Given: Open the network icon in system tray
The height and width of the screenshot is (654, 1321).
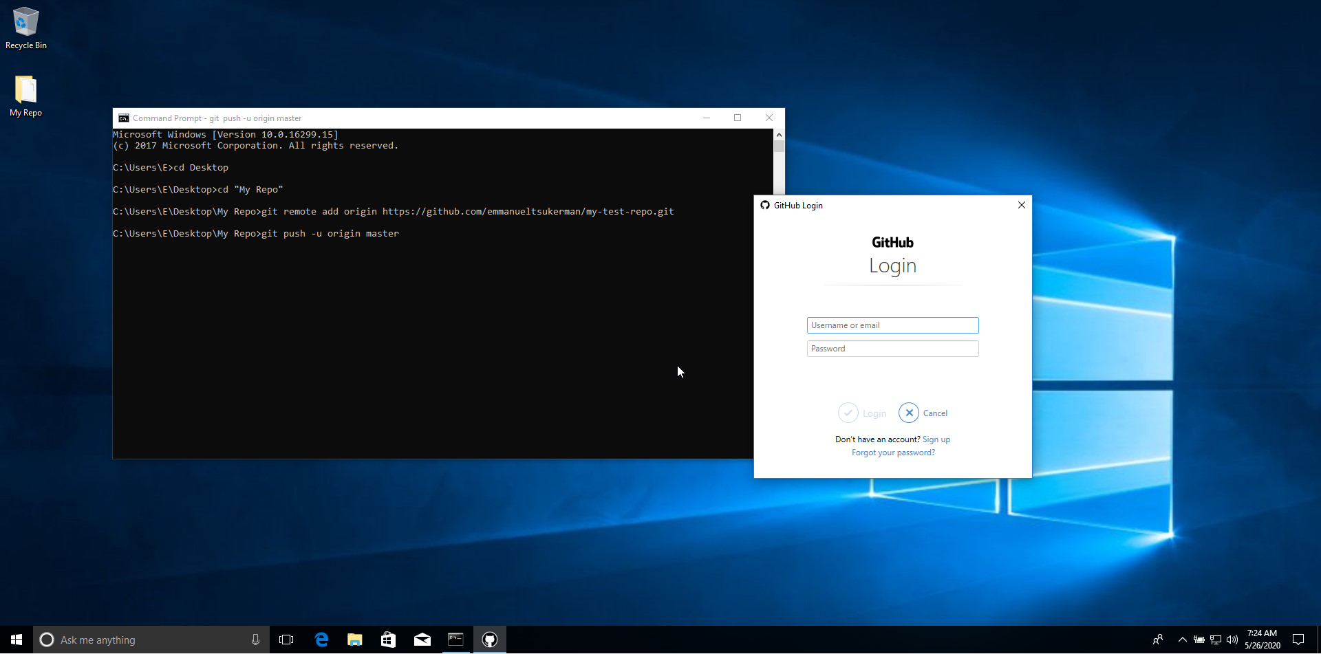Looking at the screenshot, I should 1216,640.
